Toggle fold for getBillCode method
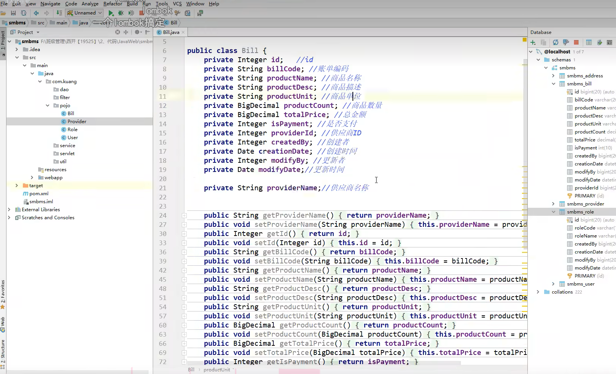The image size is (616, 374). click(x=184, y=252)
